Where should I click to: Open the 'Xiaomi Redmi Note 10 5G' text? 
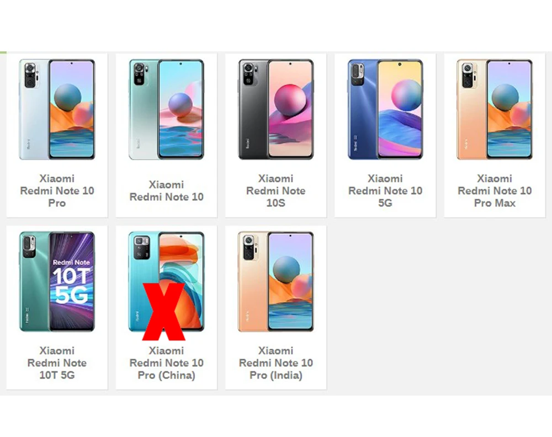(385, 191)
